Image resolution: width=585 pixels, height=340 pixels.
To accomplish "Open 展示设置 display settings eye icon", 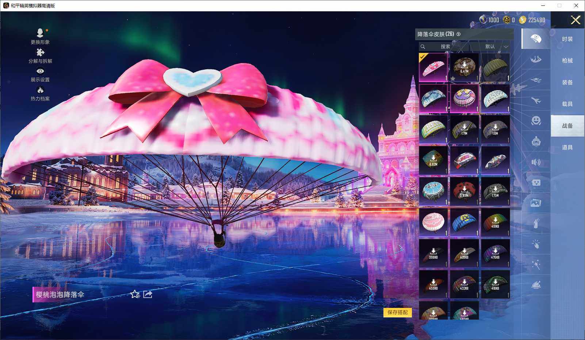I will (40, 75).
